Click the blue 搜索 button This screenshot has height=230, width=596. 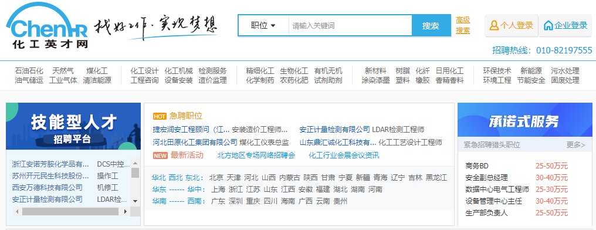(431, 26)
